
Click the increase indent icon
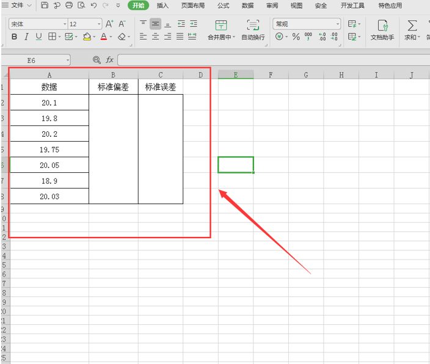[194, 24]
